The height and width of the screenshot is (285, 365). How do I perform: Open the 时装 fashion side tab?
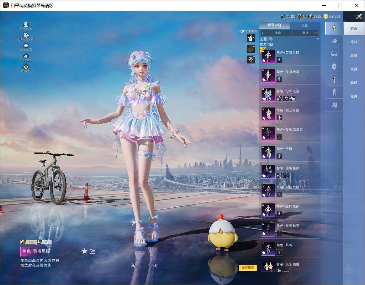click(354, 28)
